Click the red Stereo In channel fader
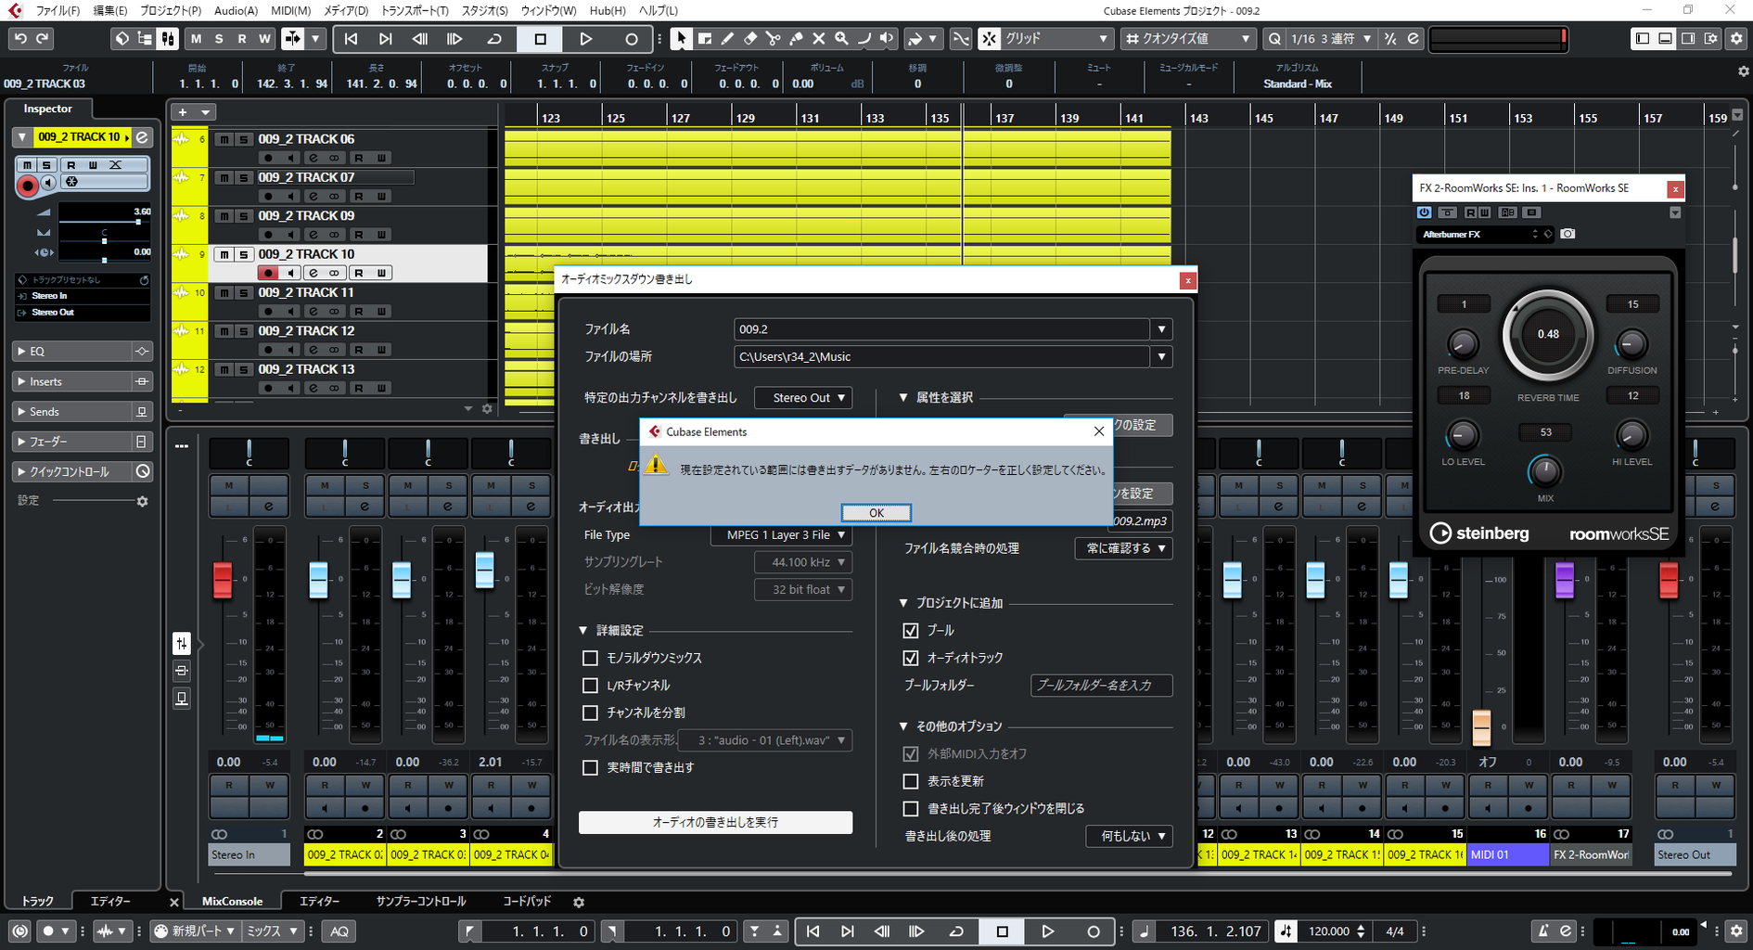1753x950 pixels. 223,580
